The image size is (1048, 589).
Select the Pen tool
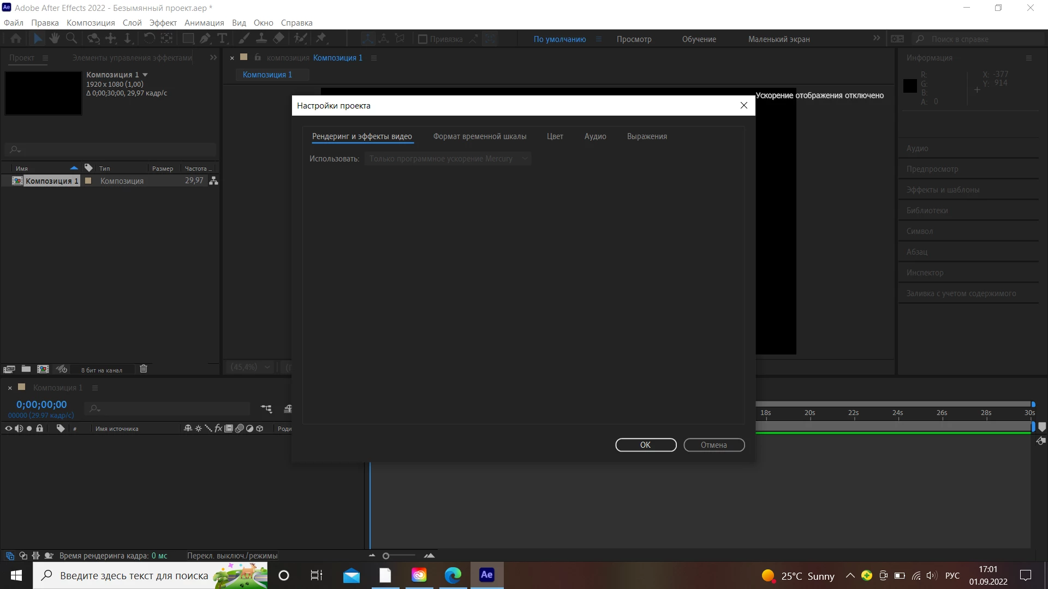point(205,38)
